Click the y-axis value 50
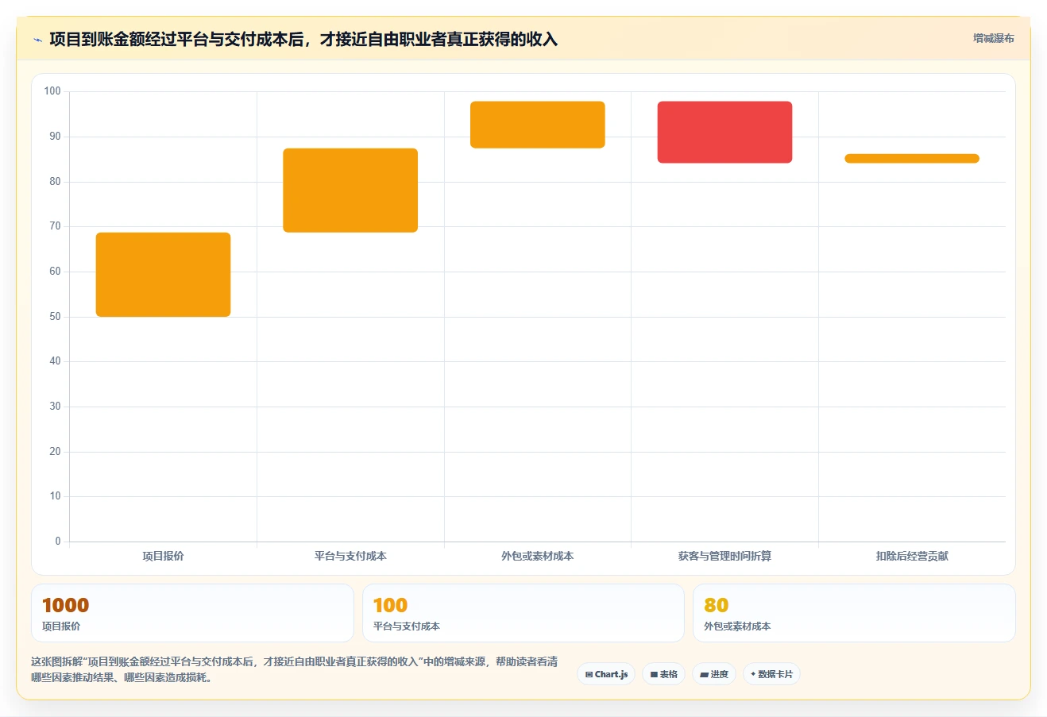This screenshot has height=717, width=1047. point(55,317)
